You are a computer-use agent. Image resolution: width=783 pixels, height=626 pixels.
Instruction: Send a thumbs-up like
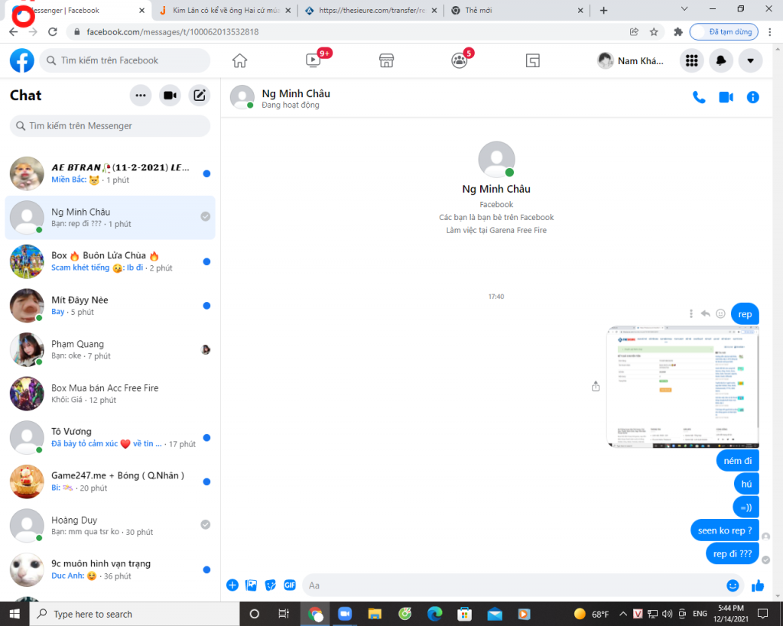758,585
